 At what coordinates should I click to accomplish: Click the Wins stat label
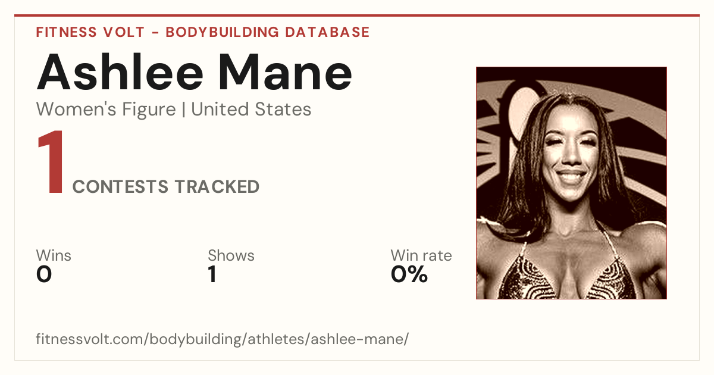(54, 256)
